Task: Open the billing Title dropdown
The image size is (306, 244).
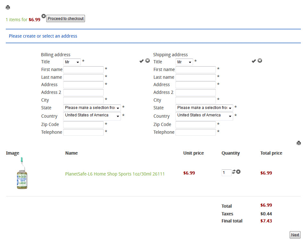Action: tap(72, 62)
